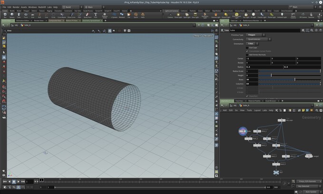
Task: Toggle the Imperfect checkbox
Action: pos(247,96)
